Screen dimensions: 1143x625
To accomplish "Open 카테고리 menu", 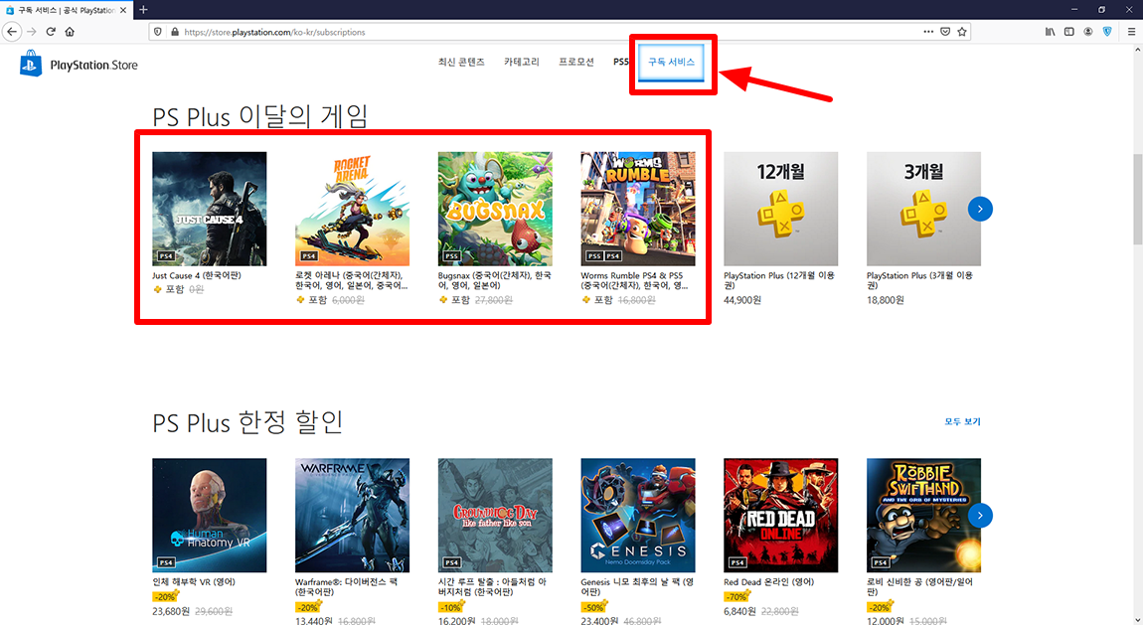I will (x=521, y=62).
